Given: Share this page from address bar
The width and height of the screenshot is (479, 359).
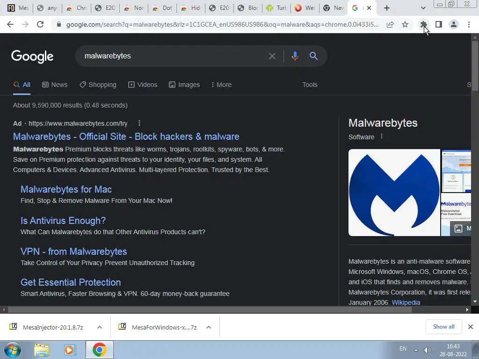Looking at the screenshot, I should tap(390, 24).
